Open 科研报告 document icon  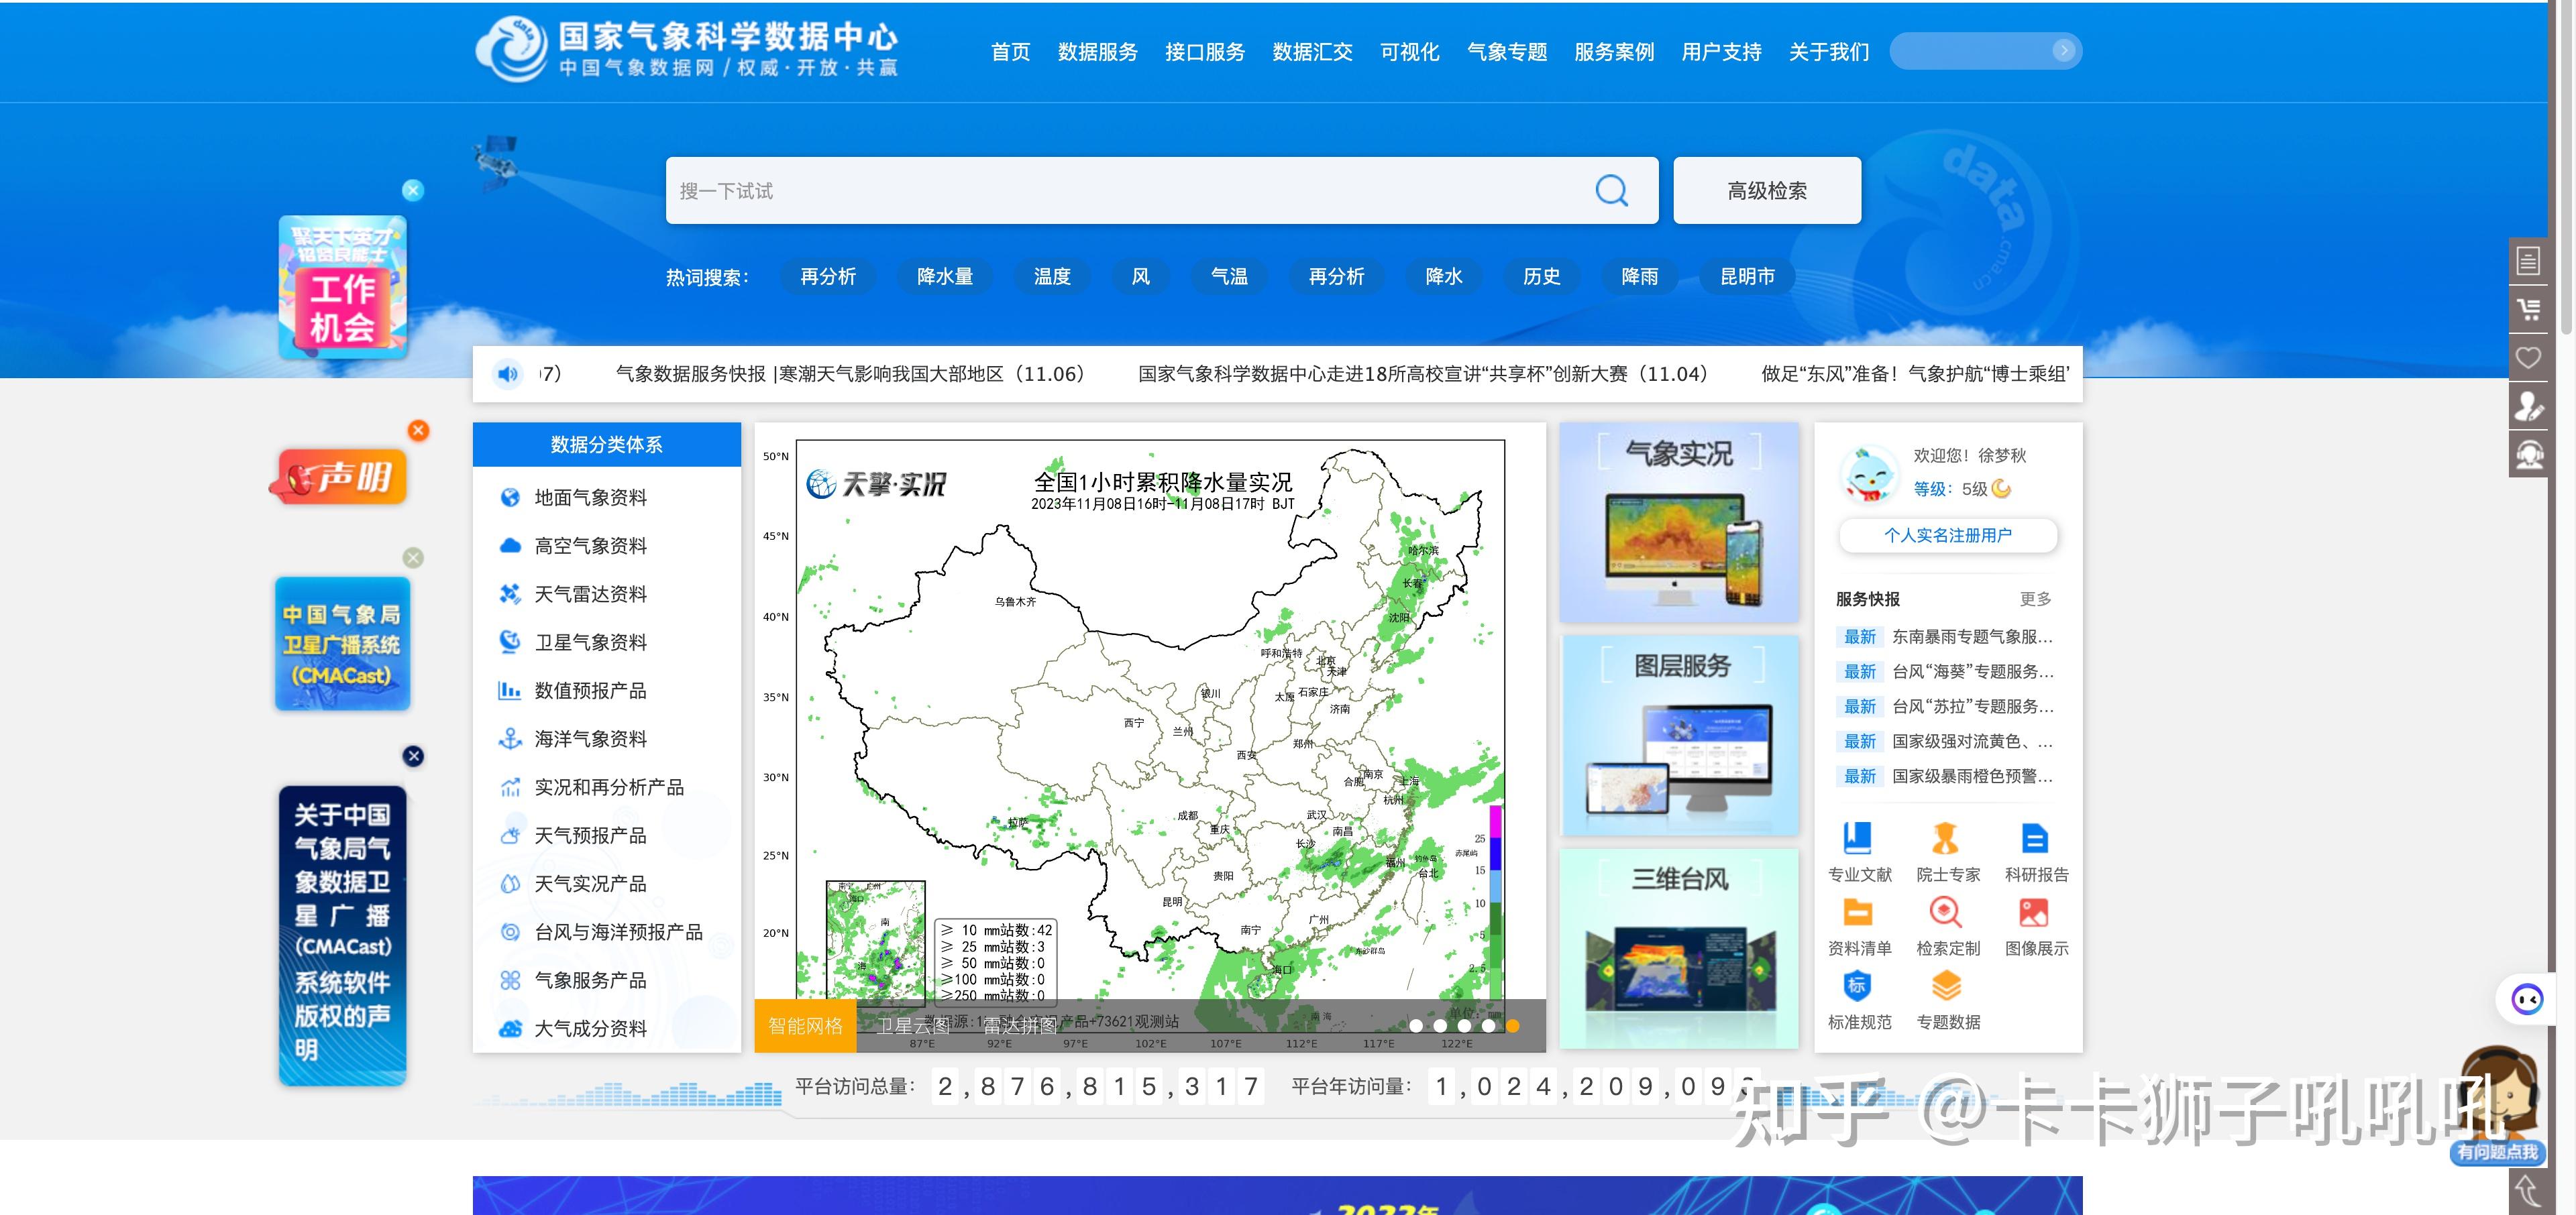click(x=2034, y=838)
